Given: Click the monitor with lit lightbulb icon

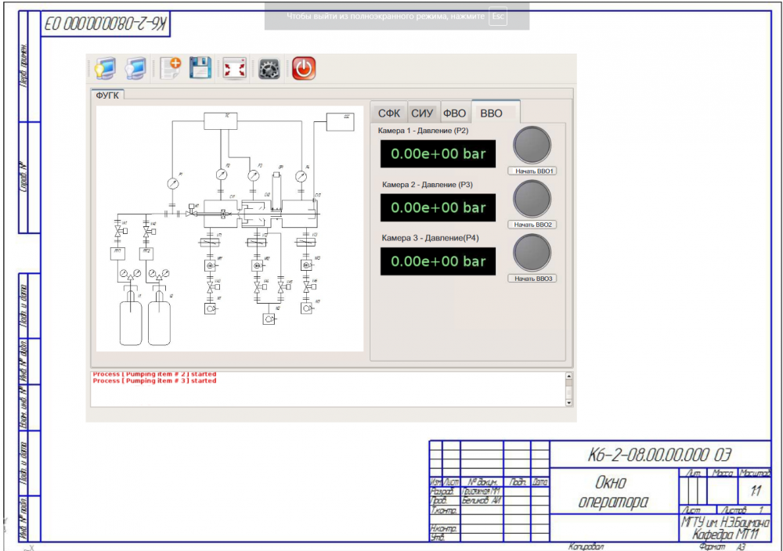Looking at the screenshot, I should tap(105, 69).
